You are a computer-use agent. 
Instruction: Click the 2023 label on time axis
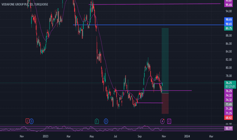click(46, 136)
